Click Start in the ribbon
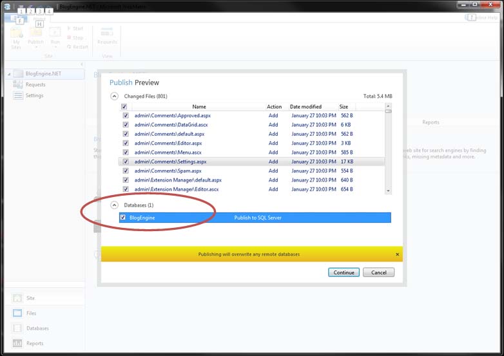 (75, 28)
